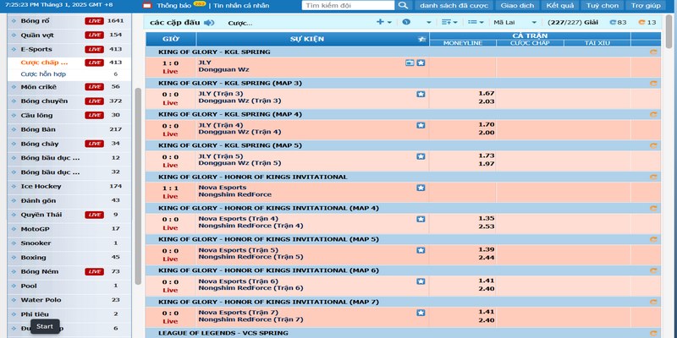Open the Thông báo notifications link
677x338 pixels.
coord(173,6)
